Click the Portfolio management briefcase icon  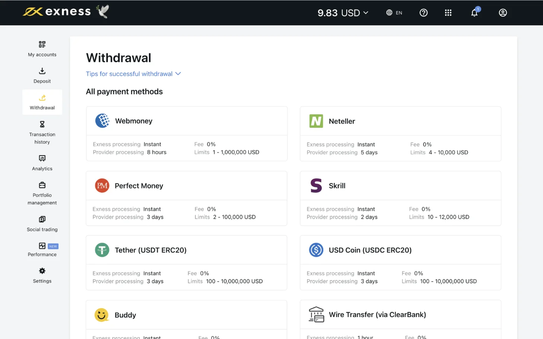42,185
